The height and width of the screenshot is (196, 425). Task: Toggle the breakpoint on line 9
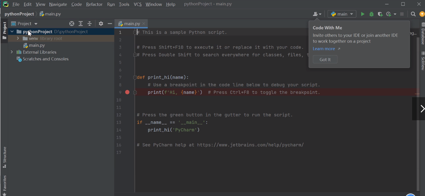click(127, 92)
